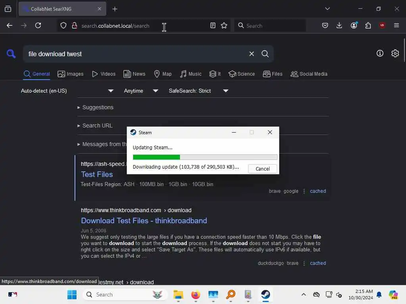
Task: Go back with the browser back arrow
Action: tap(10, 25)
